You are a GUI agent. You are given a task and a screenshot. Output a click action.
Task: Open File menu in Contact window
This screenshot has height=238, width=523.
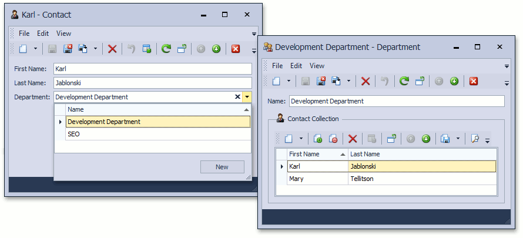pos(24,33)
